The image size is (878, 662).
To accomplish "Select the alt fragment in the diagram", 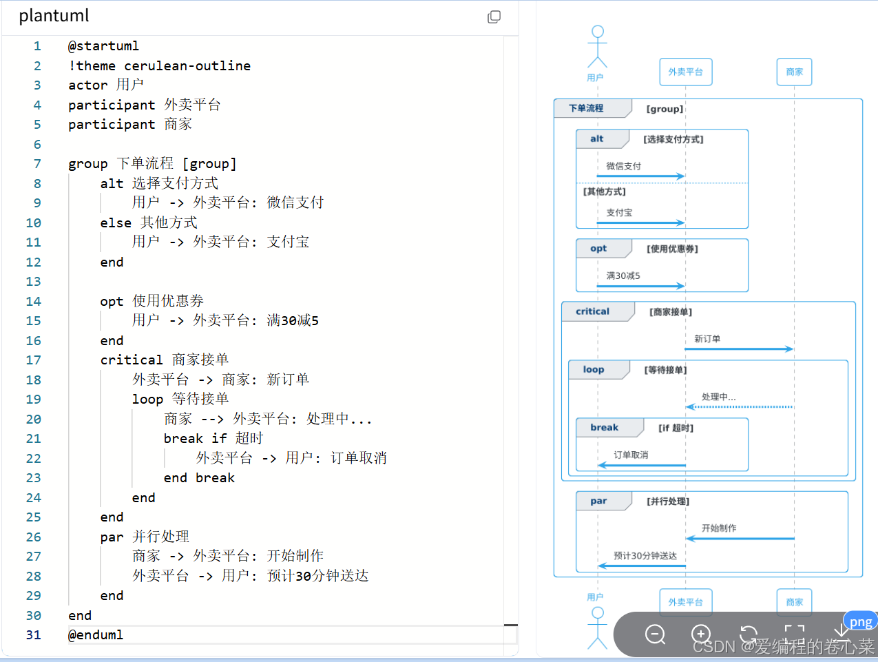I will 598,138.
